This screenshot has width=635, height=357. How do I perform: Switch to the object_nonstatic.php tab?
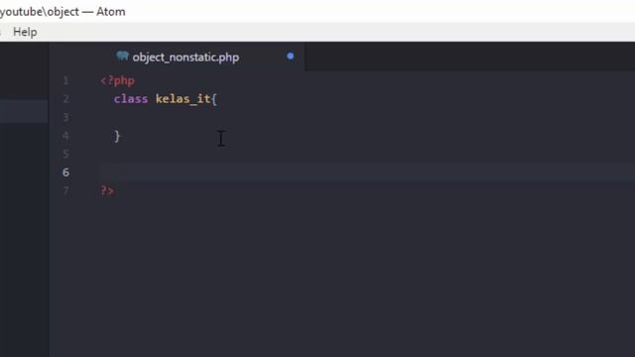click(x=178, y=58)
